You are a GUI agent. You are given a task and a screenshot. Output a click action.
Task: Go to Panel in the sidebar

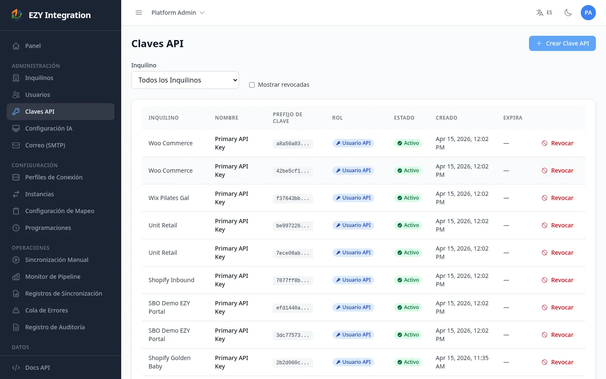(x=61, y=46)
